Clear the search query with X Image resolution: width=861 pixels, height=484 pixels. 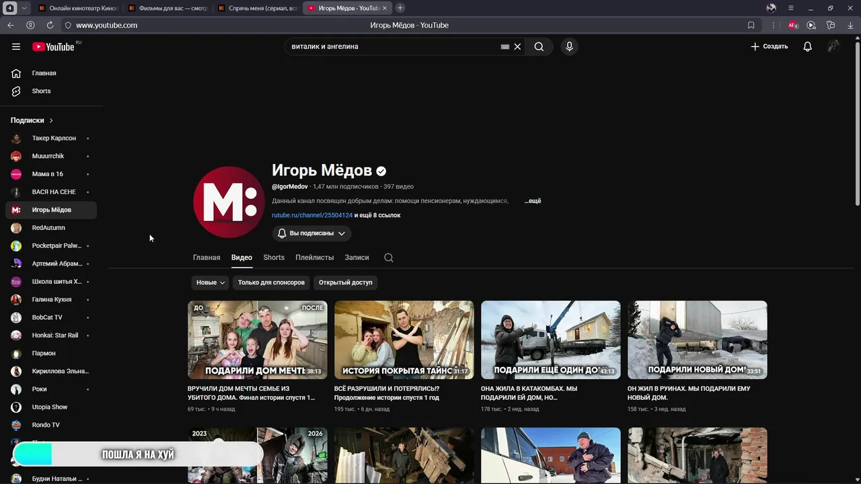[x=517, y=46]
